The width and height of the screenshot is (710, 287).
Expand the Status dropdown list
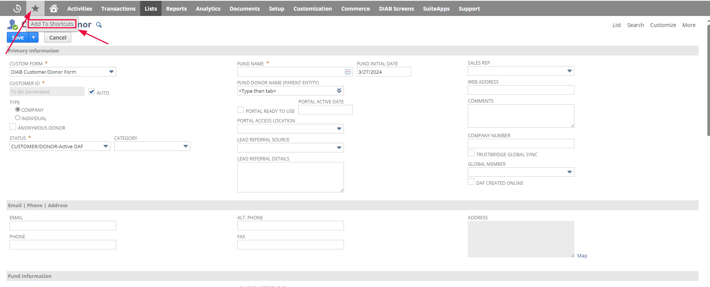pos(106,146)
